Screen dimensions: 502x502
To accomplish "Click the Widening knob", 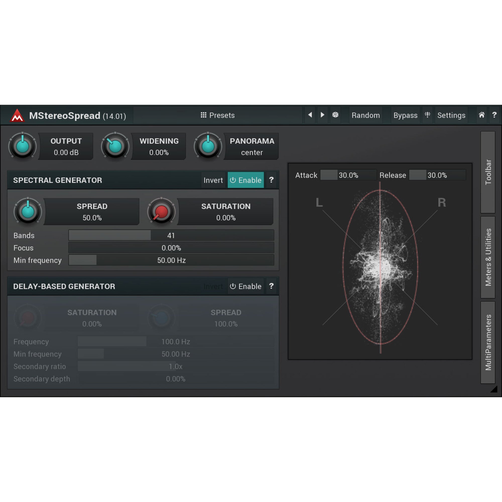I will [115, 146].
